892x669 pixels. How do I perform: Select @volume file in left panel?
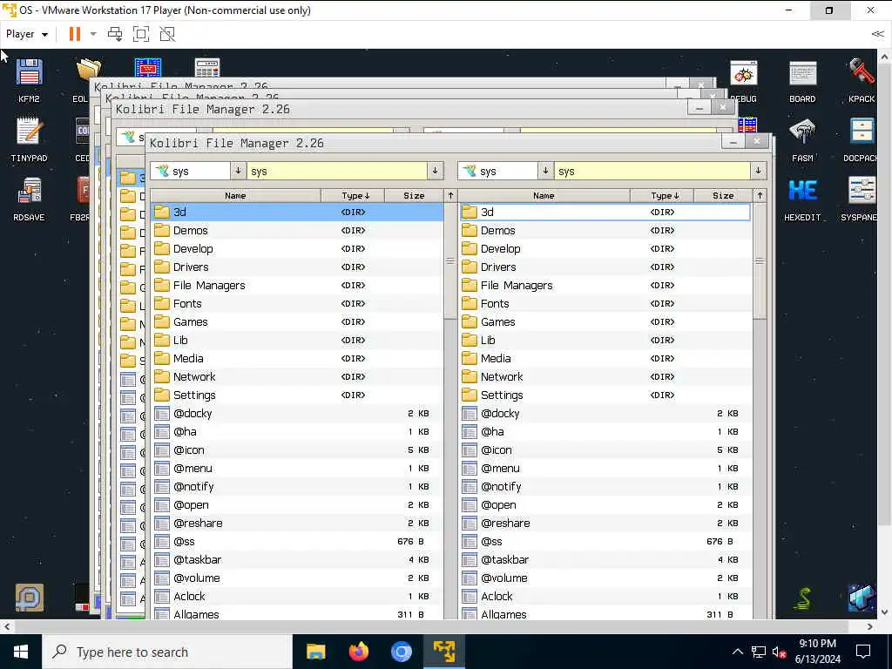click(297, 578)
